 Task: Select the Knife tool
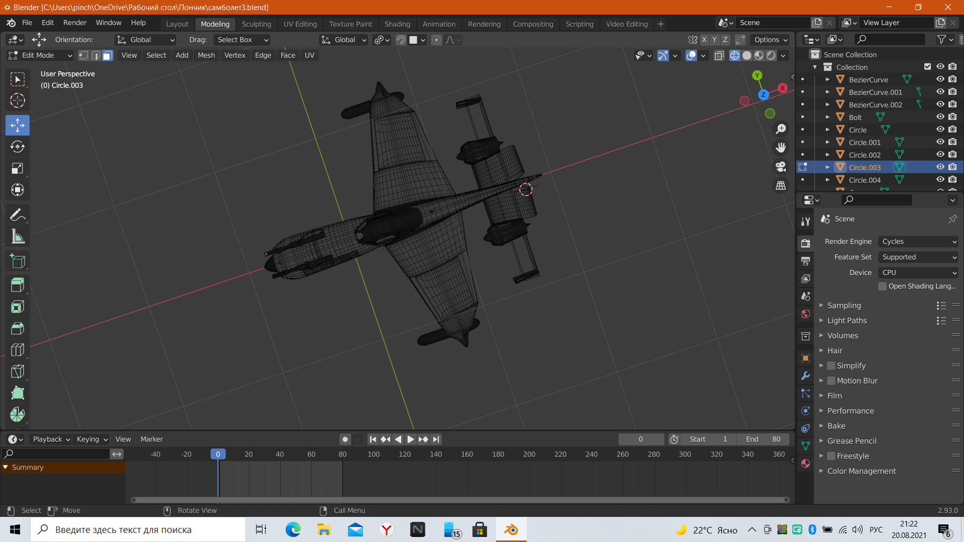[x=18, y=371]
